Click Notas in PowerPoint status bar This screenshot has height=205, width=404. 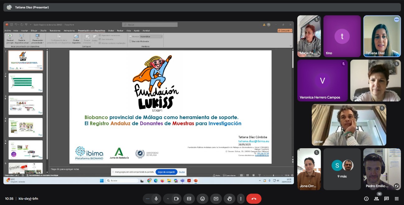[217, 175]
